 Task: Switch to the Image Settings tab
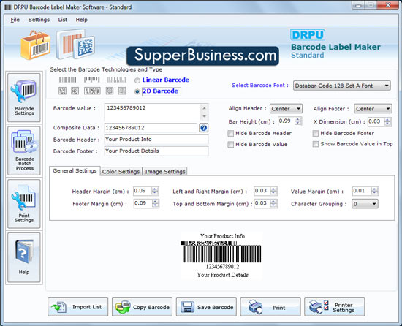coord(165,172)
